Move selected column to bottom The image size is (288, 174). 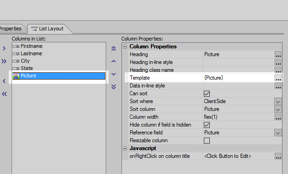tap(114, 87)
